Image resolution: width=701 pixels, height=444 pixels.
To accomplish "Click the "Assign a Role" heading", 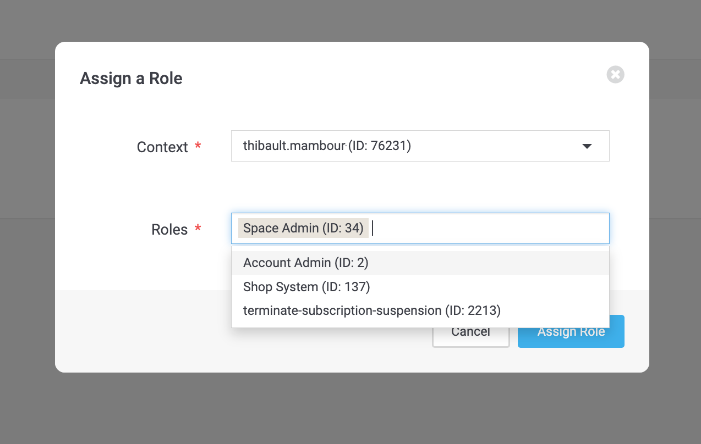I will click(x=131, y=78).
